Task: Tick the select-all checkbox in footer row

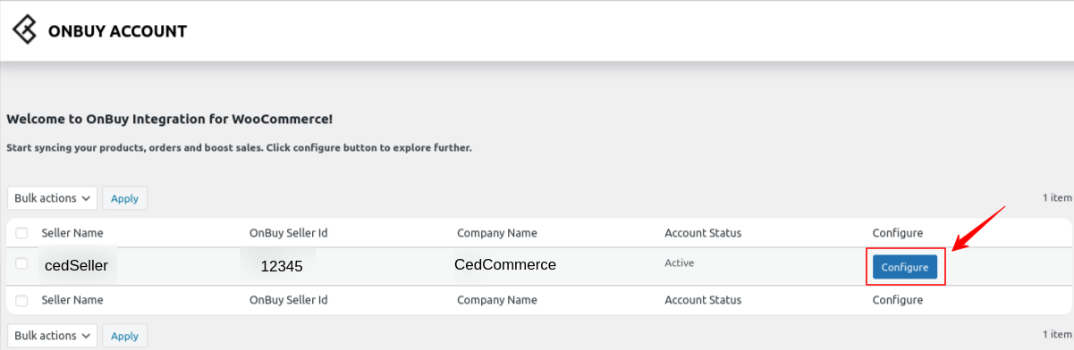Action: coord(21,301)
